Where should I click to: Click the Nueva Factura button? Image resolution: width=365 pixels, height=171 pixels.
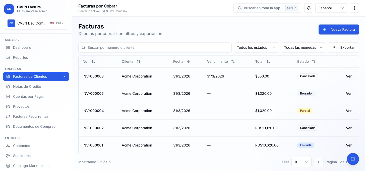pos(338,29)
